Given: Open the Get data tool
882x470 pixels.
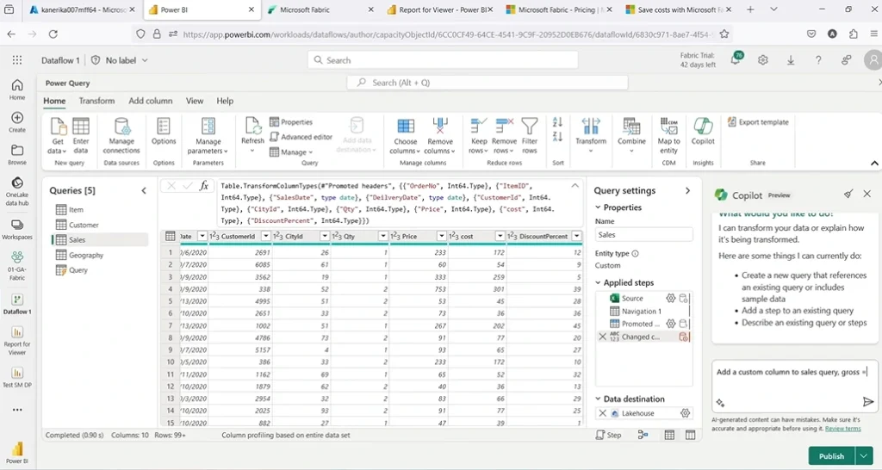Looking at the screenshot, I should click(x=58, y=136).
